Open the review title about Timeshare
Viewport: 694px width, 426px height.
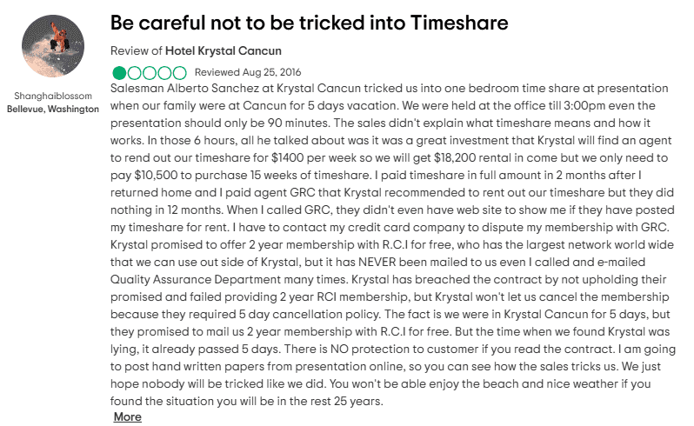[x=310, y=22]
